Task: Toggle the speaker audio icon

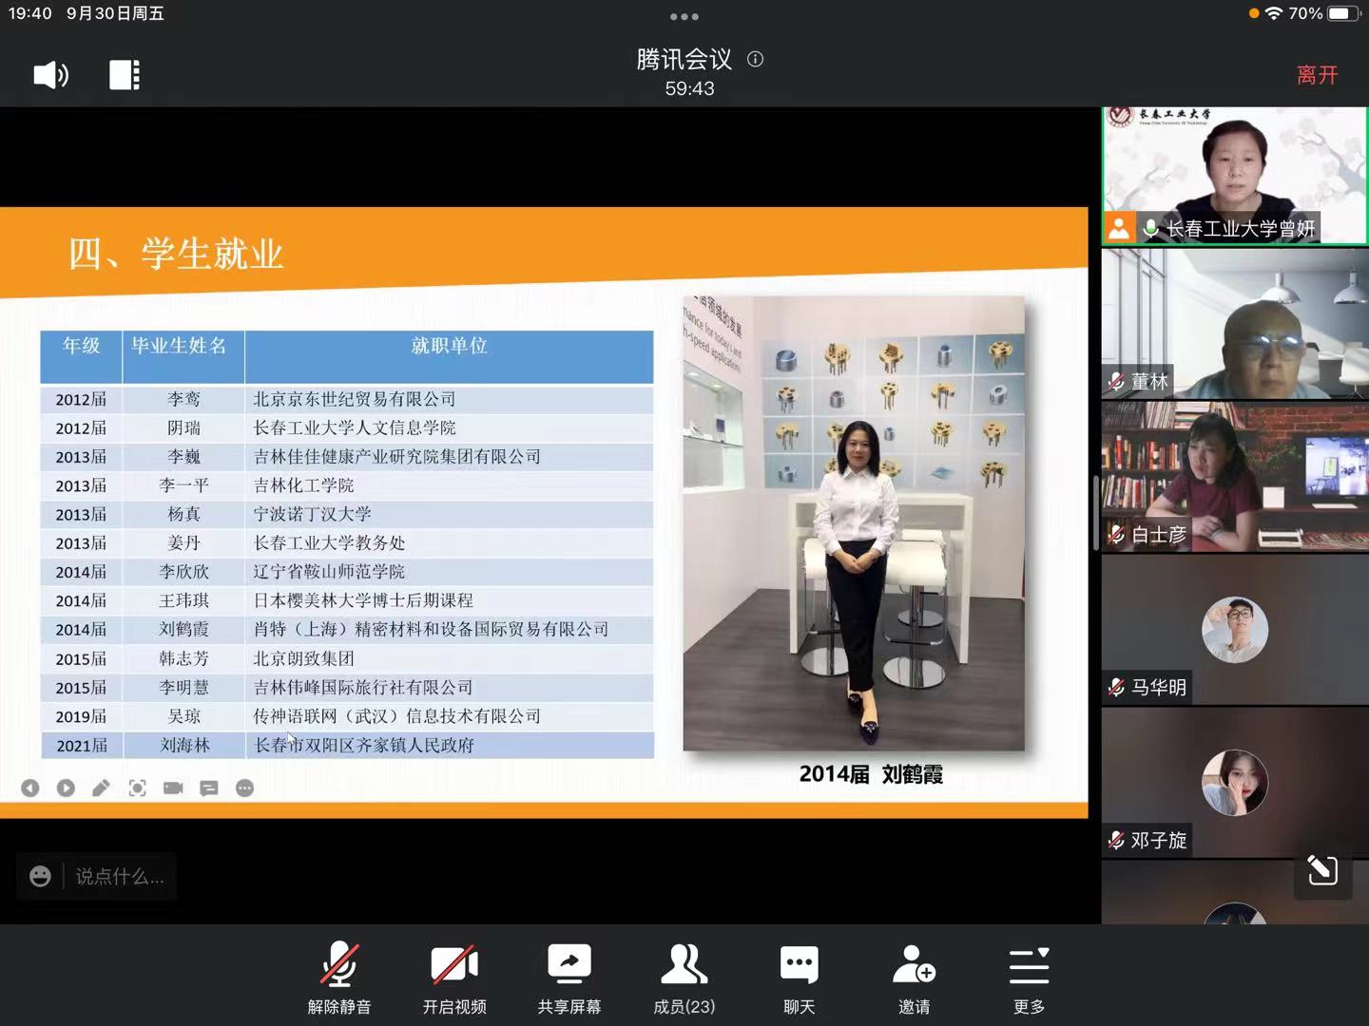Action: (x=50, y=75)
